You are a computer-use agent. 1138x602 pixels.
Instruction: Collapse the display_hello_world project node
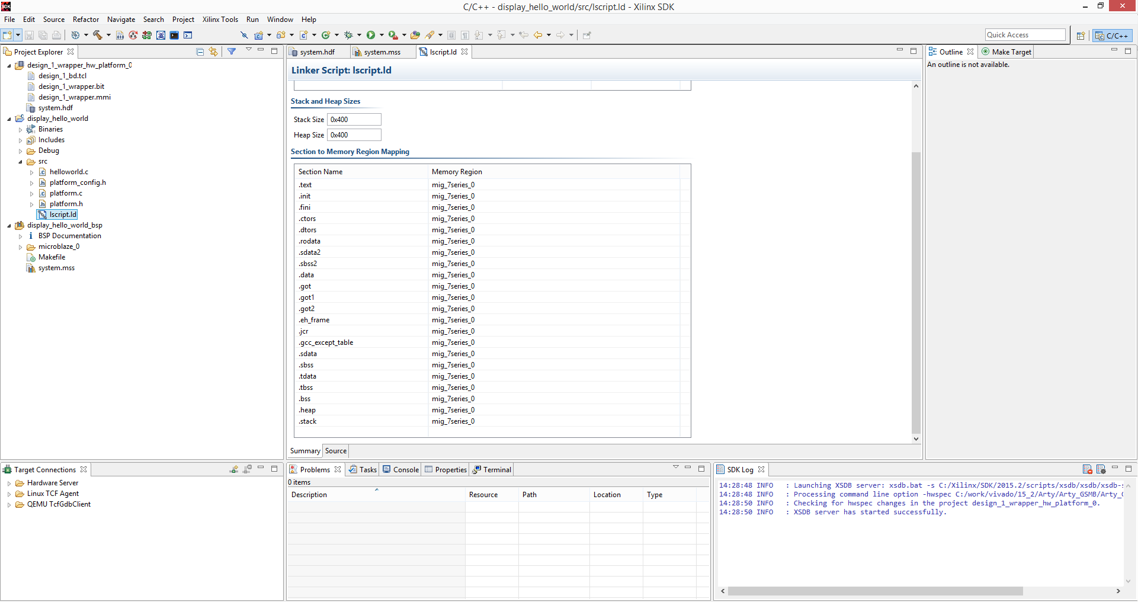click(x=9, y=119)
